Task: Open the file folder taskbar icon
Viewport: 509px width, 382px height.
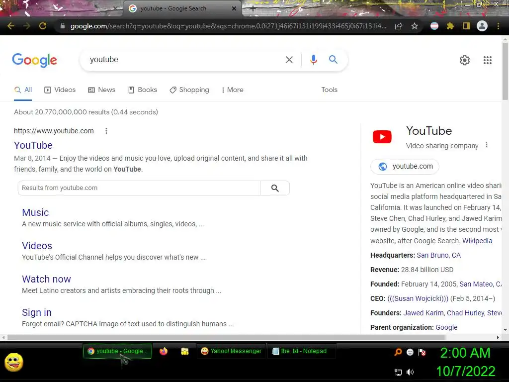Action: tap(185, 351)
